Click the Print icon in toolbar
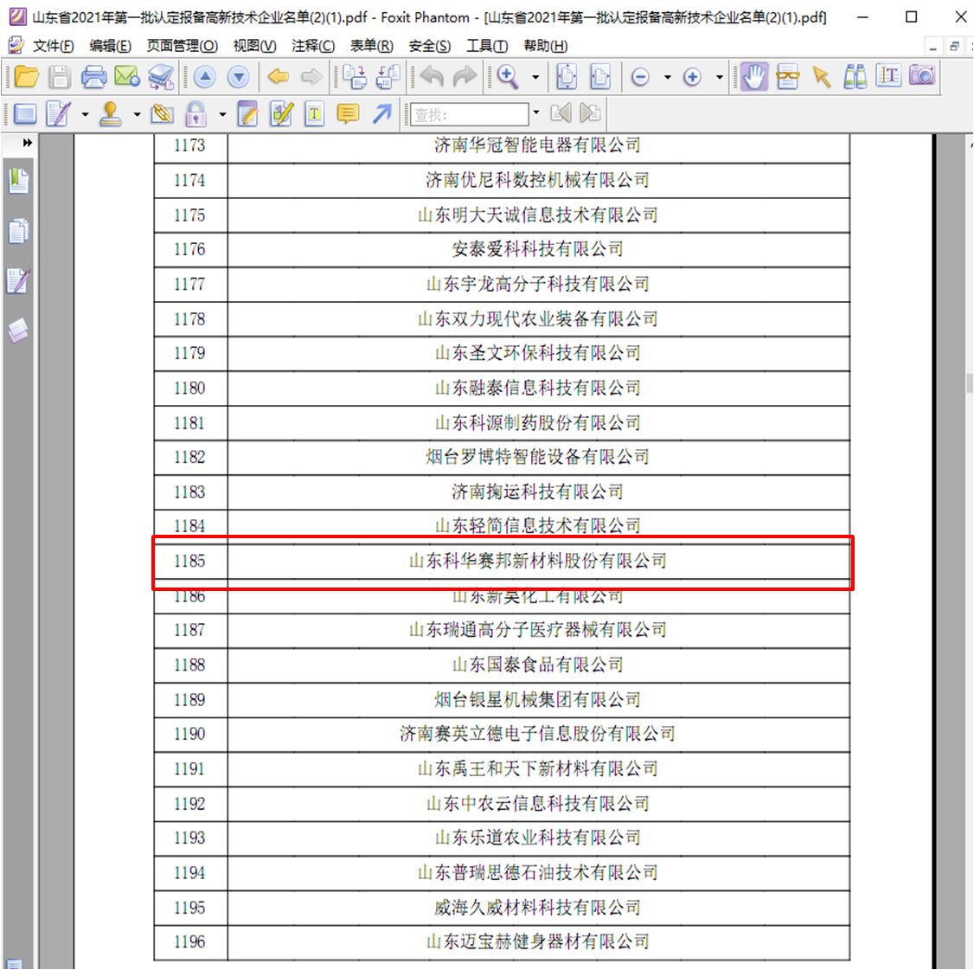This screenshot has width=974, height=970. 93,78
